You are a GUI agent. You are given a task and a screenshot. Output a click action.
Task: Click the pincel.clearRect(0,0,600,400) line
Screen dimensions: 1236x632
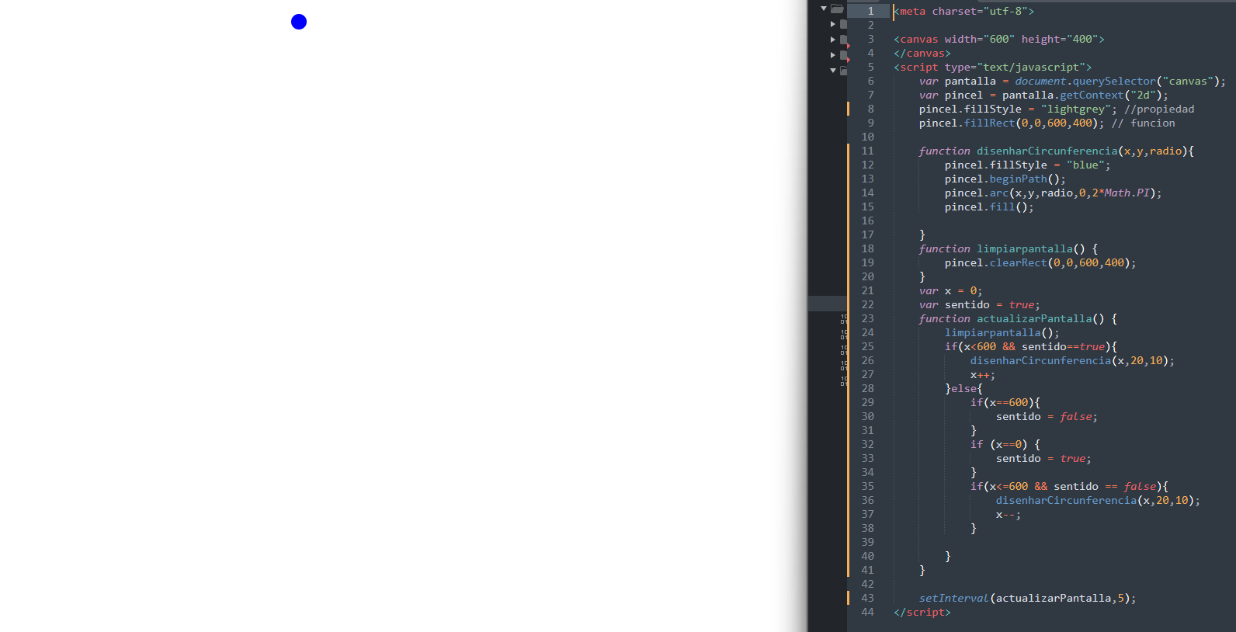coord(1040,263)
